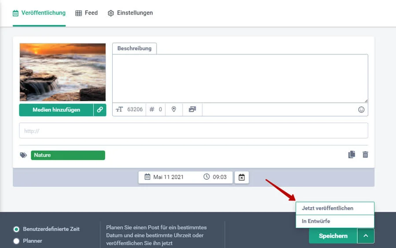Click the text character count icon
The width and height of the screenshot is (396, 248).
click(x=120, y=110)
